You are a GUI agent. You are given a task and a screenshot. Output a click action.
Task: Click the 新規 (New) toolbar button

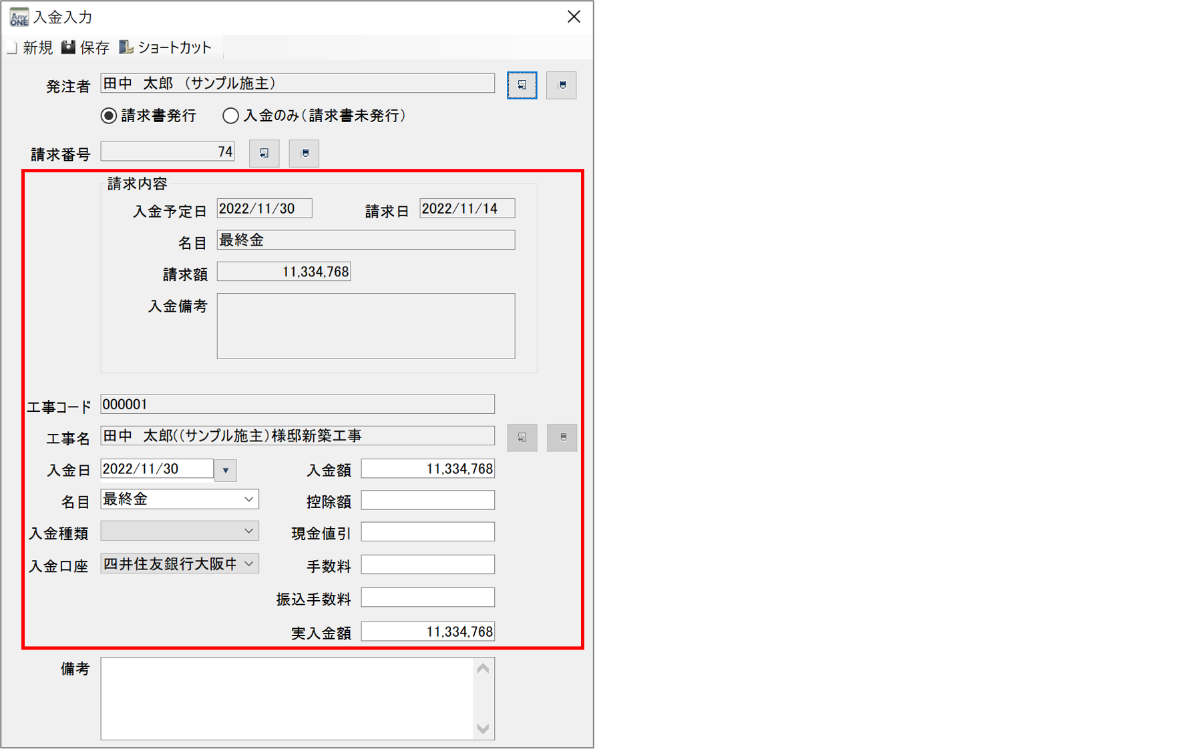30,47
